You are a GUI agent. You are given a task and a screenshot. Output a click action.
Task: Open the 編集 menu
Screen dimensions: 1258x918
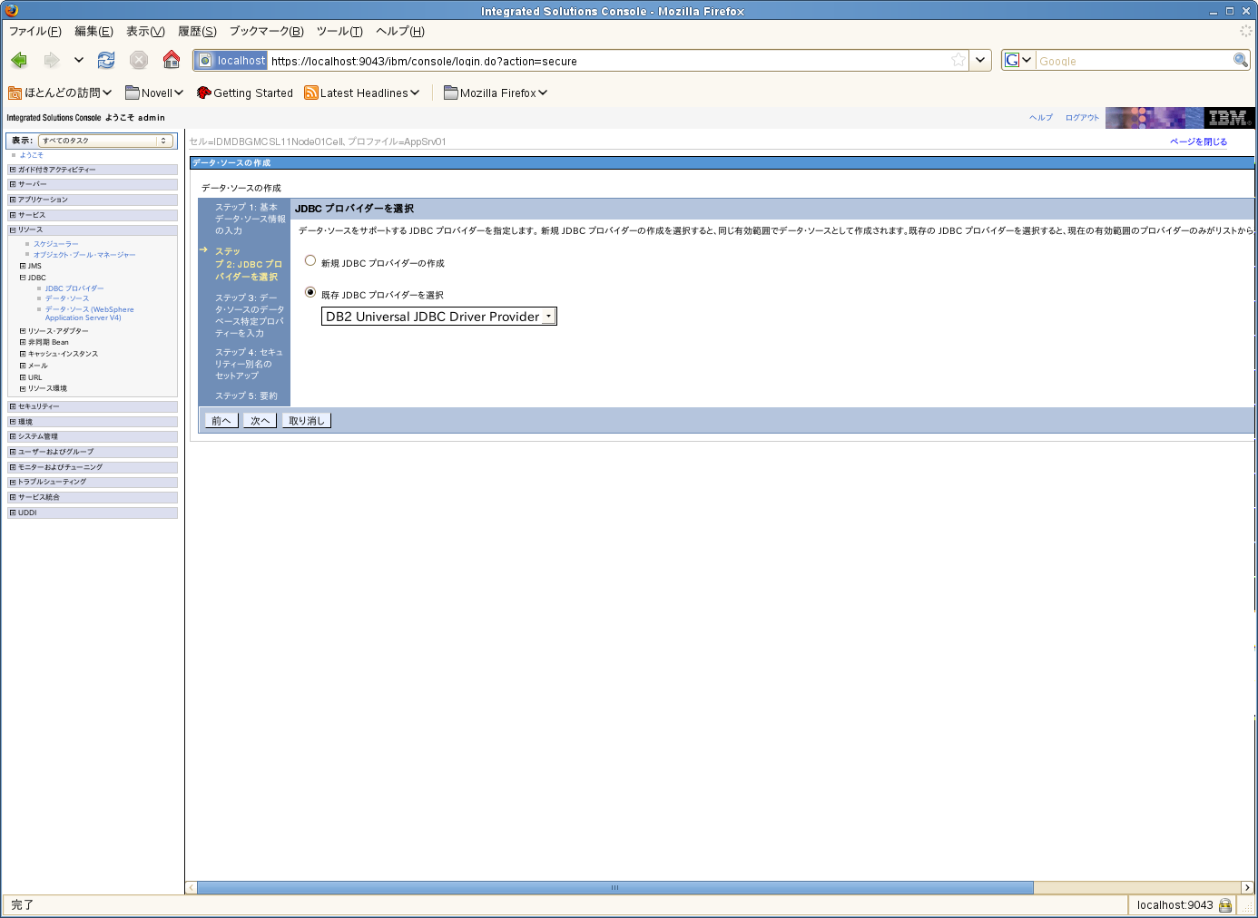click(94, 31)
